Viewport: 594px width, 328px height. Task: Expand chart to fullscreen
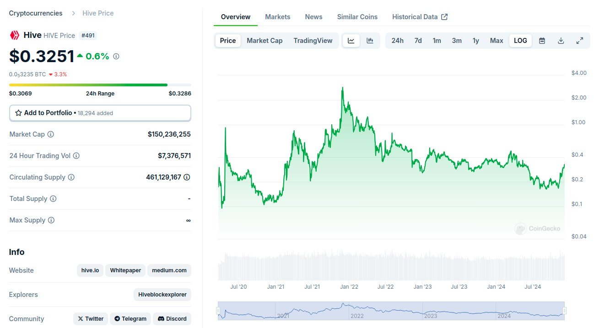click(579, 41)
